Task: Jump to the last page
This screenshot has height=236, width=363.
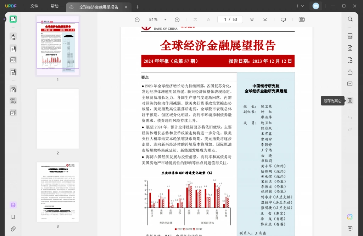Action: (265, 20)
